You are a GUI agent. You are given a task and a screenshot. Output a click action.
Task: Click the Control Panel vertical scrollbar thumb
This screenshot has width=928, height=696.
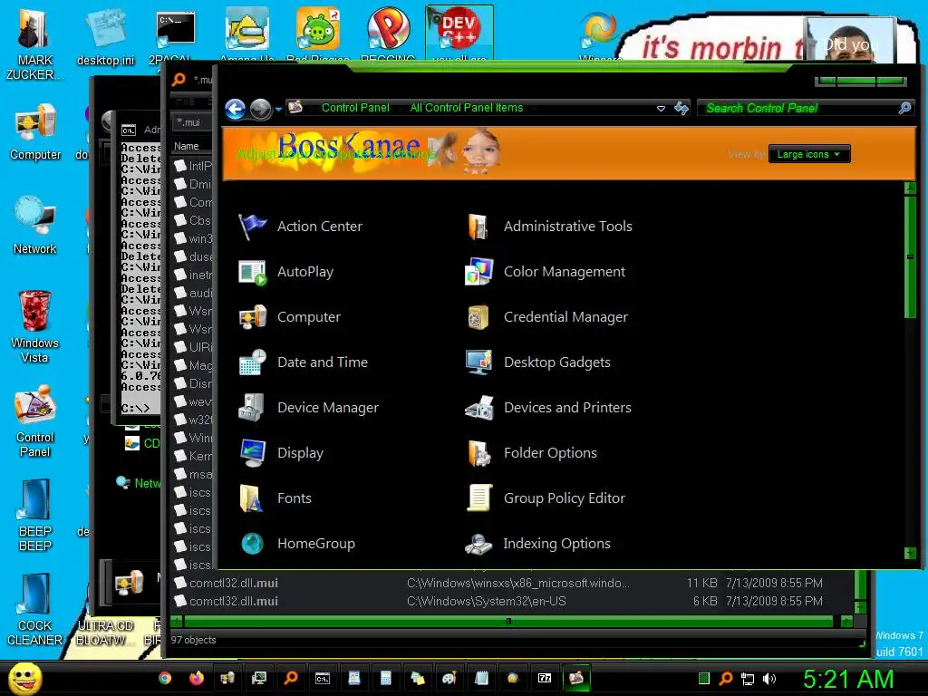point(910,256)
